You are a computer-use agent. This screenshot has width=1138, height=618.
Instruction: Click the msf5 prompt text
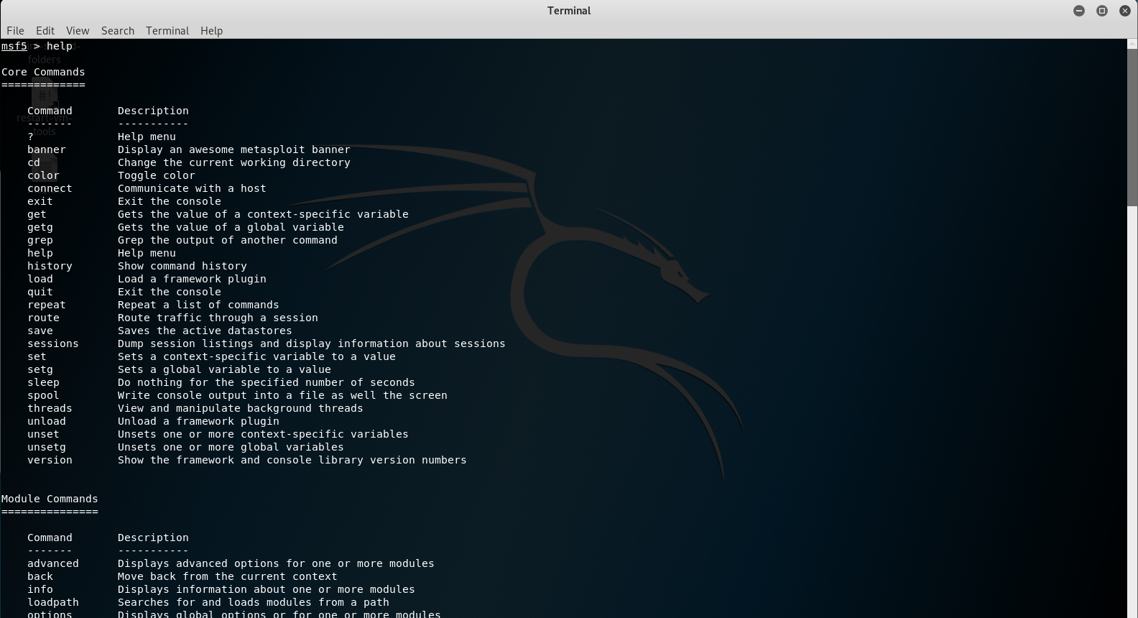pyautogui.click(x=14, y=46)
